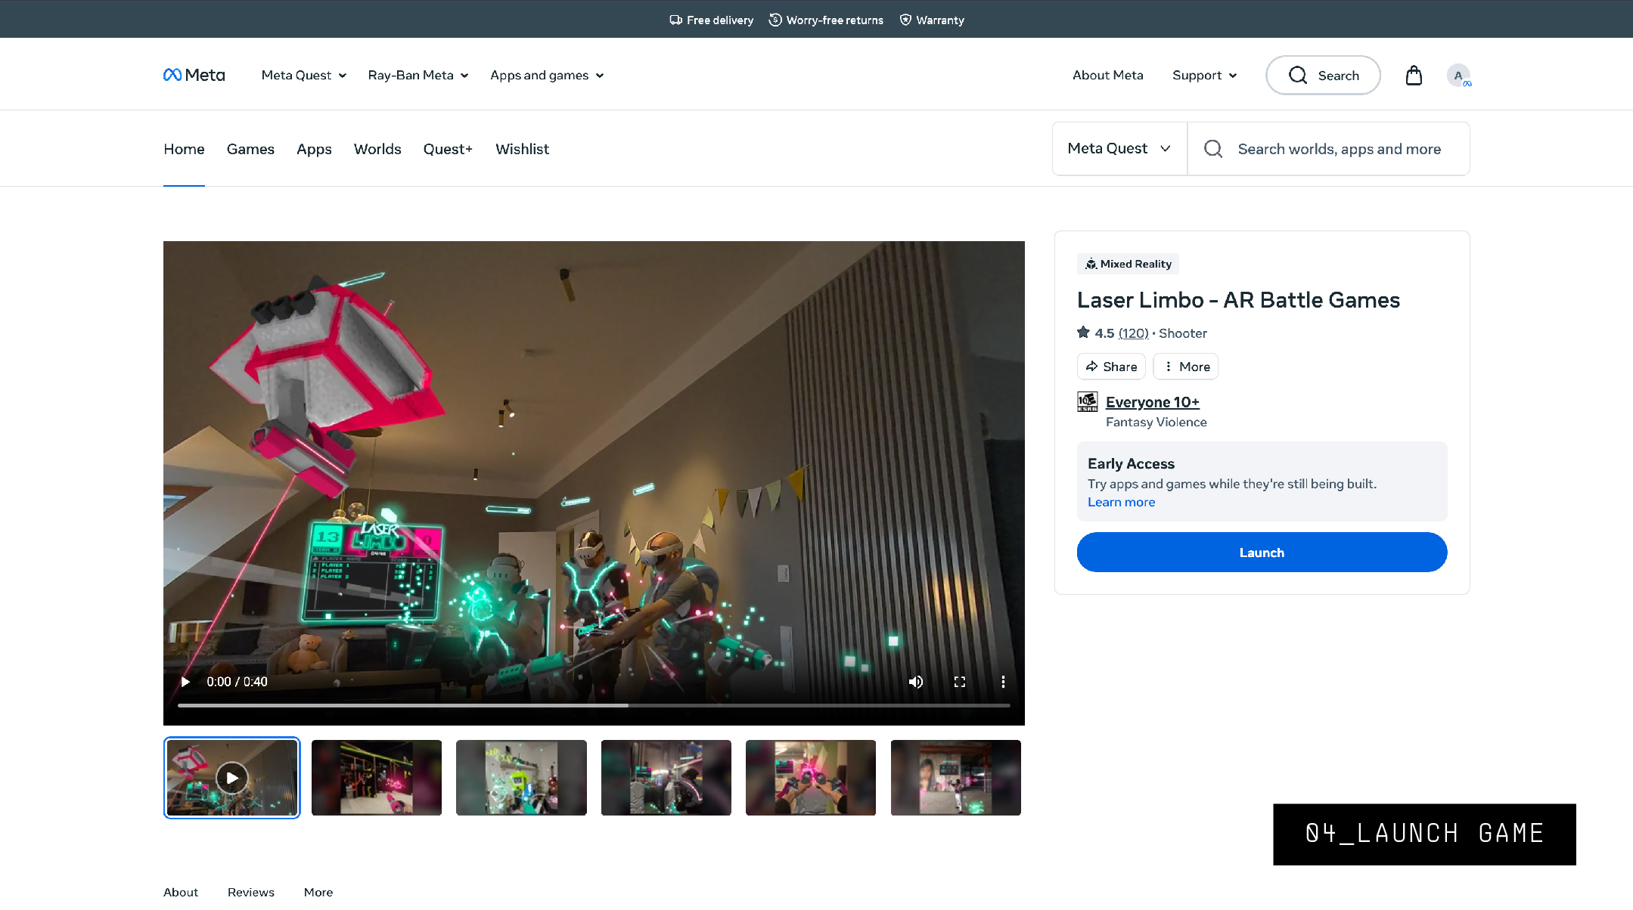Select the sixth screenshot thumbnail
Viewport: 1633px width, 910px height.
[x=956, y=778]
